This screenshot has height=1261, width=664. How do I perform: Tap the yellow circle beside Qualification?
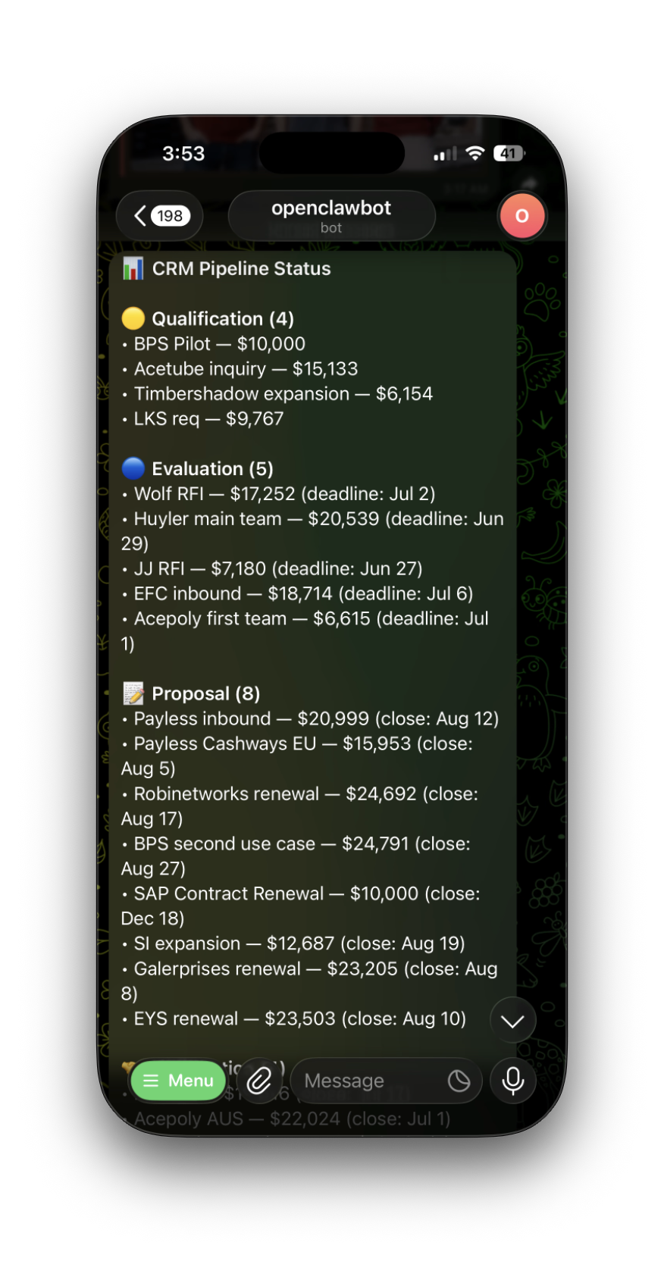pos(133,318)
